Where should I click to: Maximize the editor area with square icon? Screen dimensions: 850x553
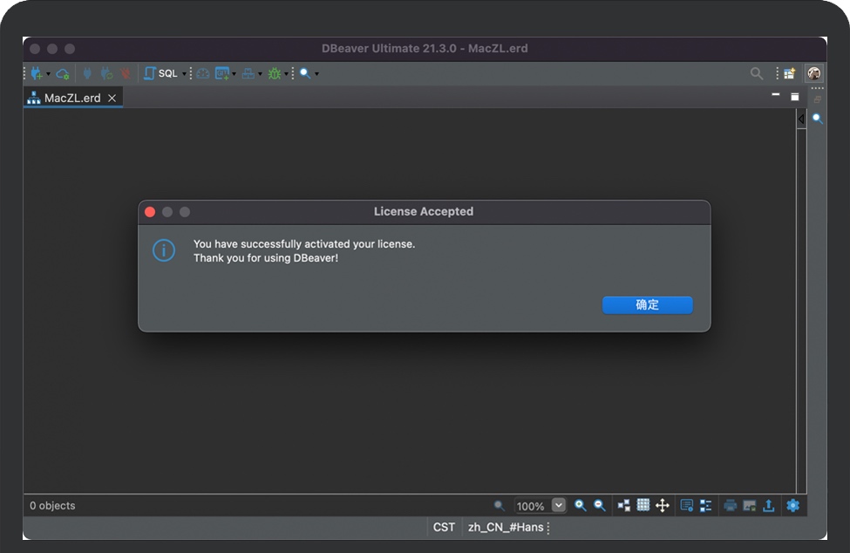click(x=795, y=97)
